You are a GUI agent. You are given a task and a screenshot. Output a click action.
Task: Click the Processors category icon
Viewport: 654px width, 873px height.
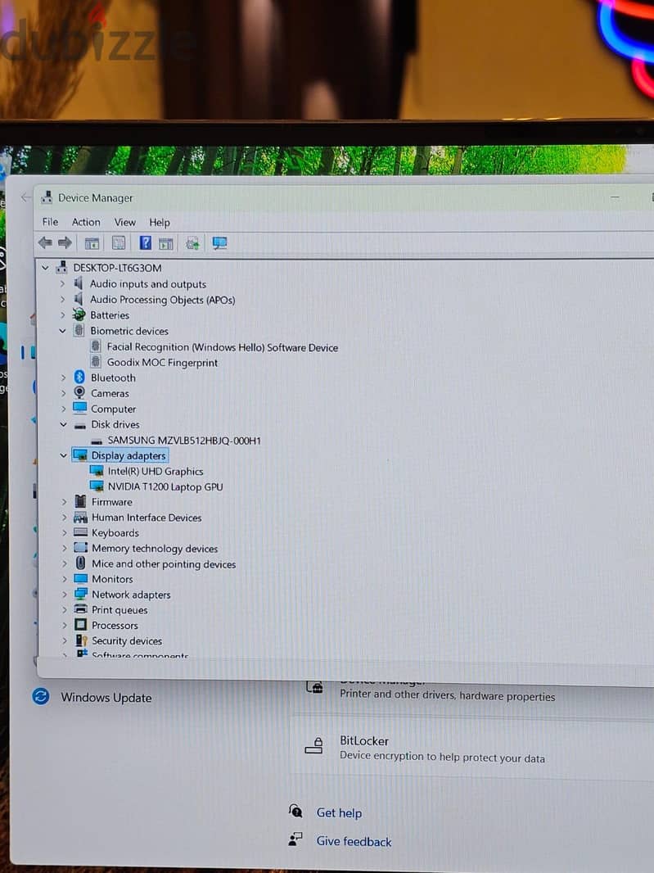click(x=81, y=625)
